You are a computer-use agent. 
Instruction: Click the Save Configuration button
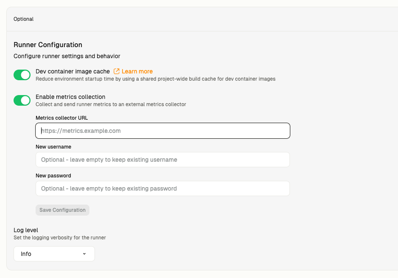click(62, 210)
